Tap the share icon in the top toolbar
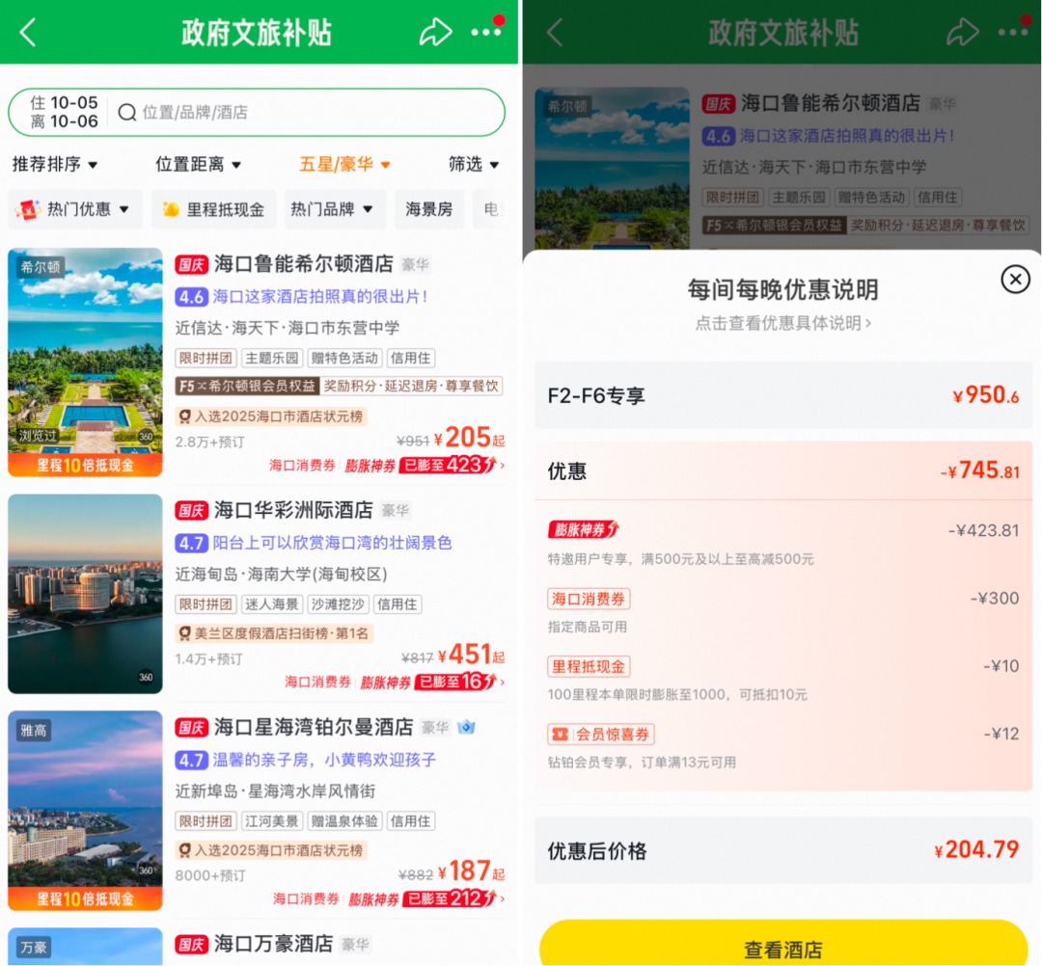 (x=436, y=31)
